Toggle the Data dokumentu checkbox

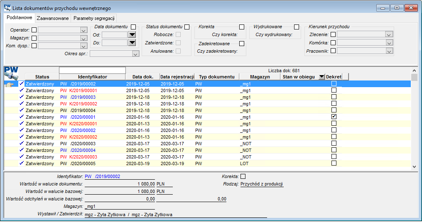click(133, 27)
